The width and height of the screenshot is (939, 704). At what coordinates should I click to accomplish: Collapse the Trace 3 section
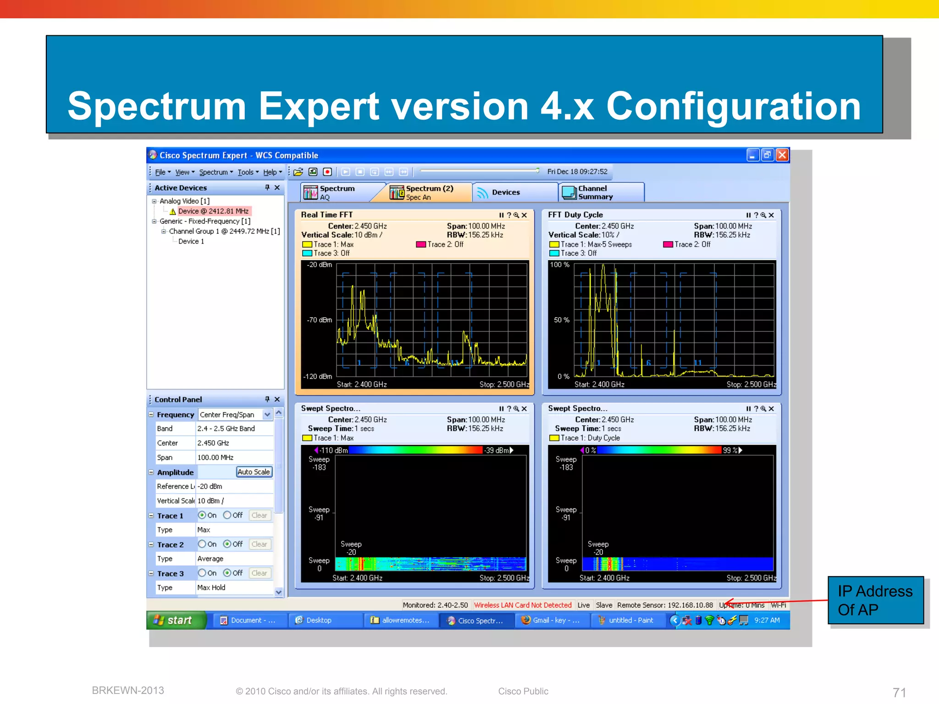pos(151,573)
